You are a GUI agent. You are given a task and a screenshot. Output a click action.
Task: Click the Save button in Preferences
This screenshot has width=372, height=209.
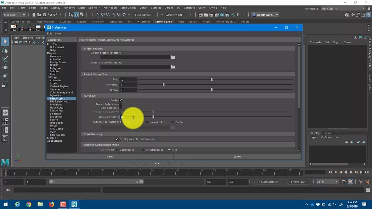pos(110,156)
